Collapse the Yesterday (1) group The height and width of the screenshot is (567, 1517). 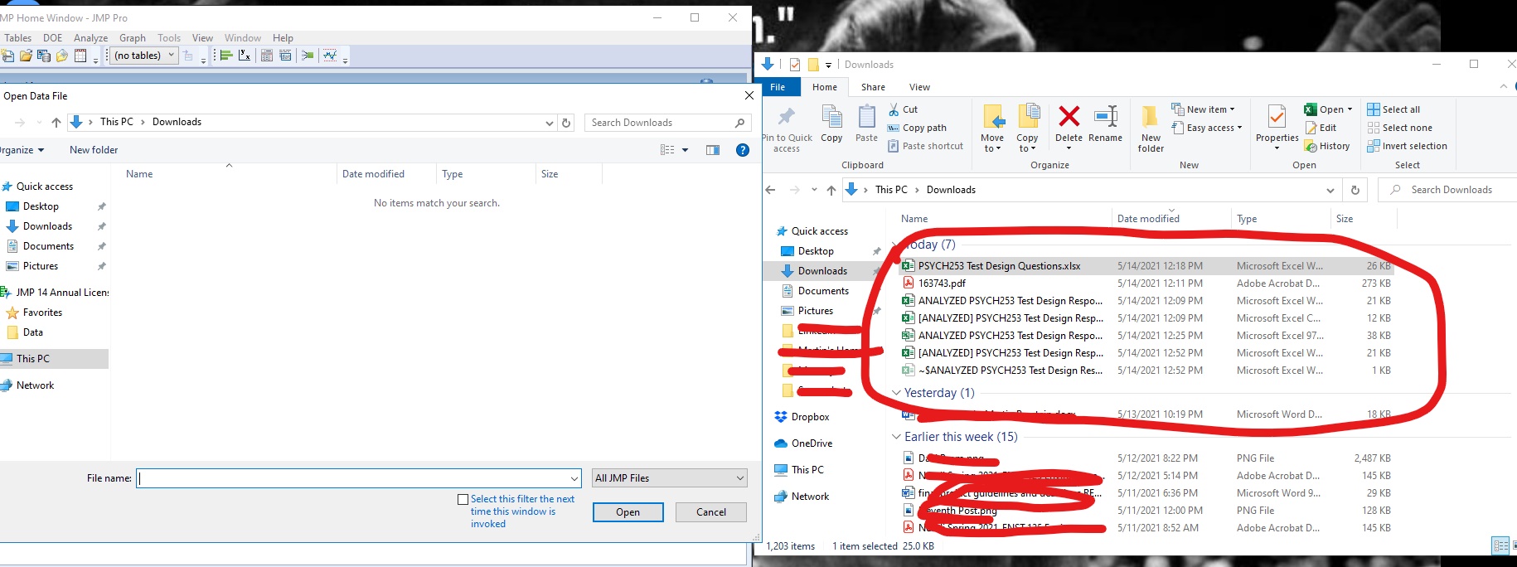(x=896, y=393)
